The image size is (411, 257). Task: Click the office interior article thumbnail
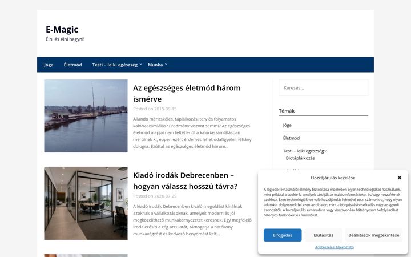click(x=86, y=203)
